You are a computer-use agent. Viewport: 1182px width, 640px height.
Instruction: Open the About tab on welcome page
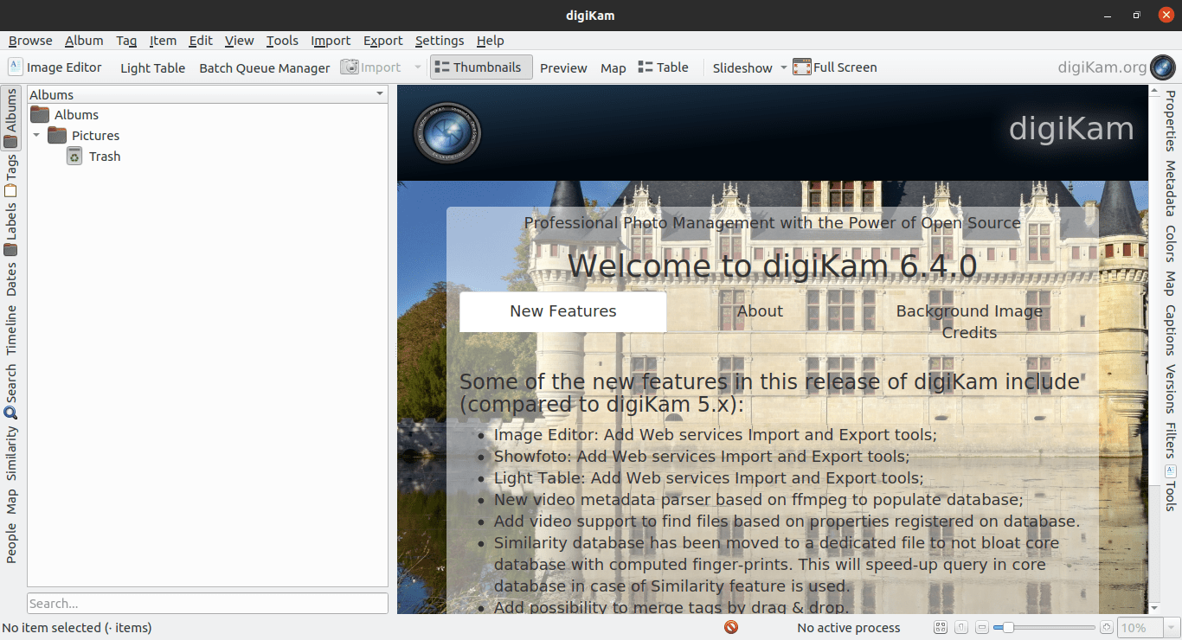tap(760, 311)
